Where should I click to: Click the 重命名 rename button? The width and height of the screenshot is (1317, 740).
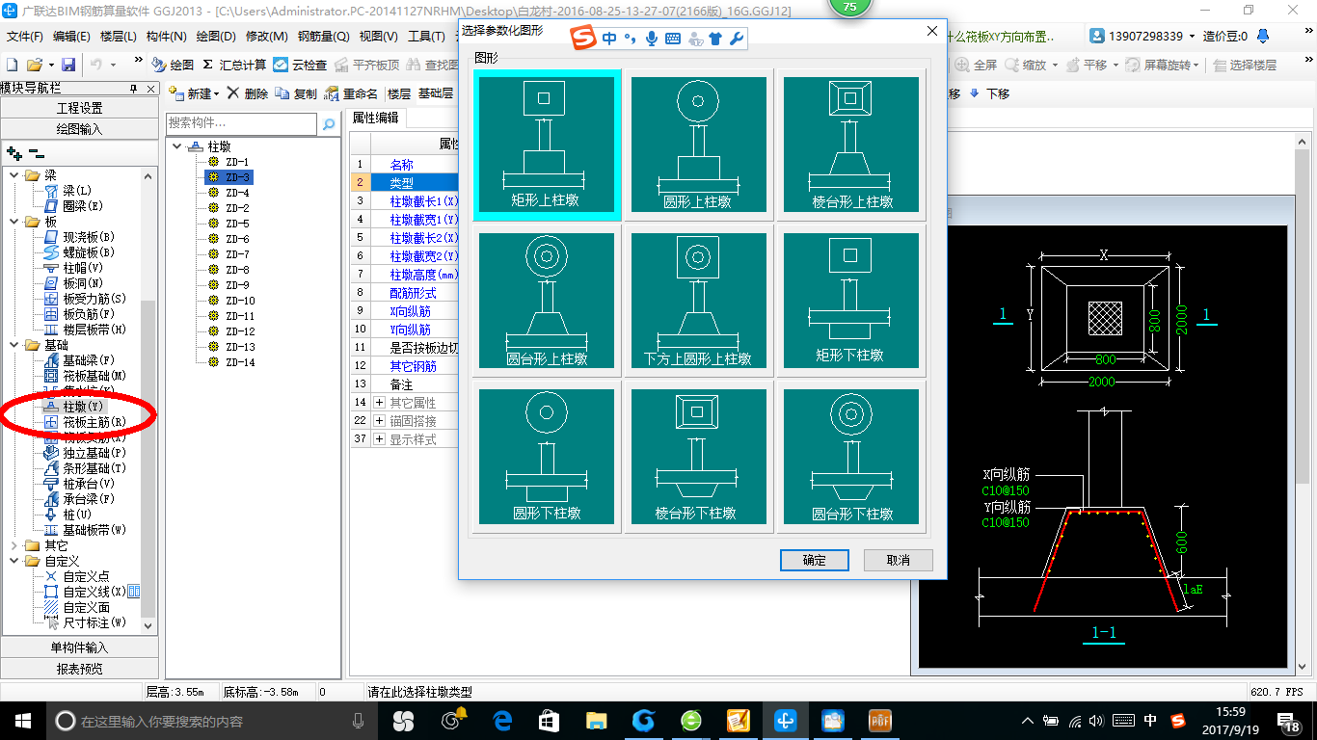pyautogui.click(x=351, y=93)
